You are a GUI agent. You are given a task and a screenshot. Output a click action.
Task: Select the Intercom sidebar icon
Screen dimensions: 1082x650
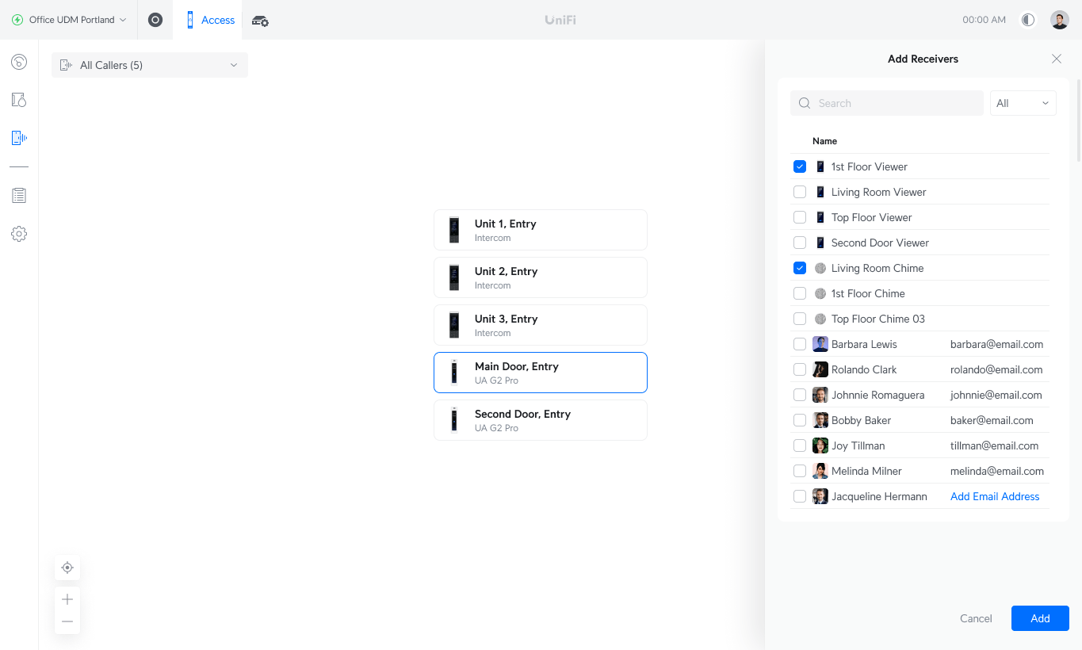pos(19,137)
